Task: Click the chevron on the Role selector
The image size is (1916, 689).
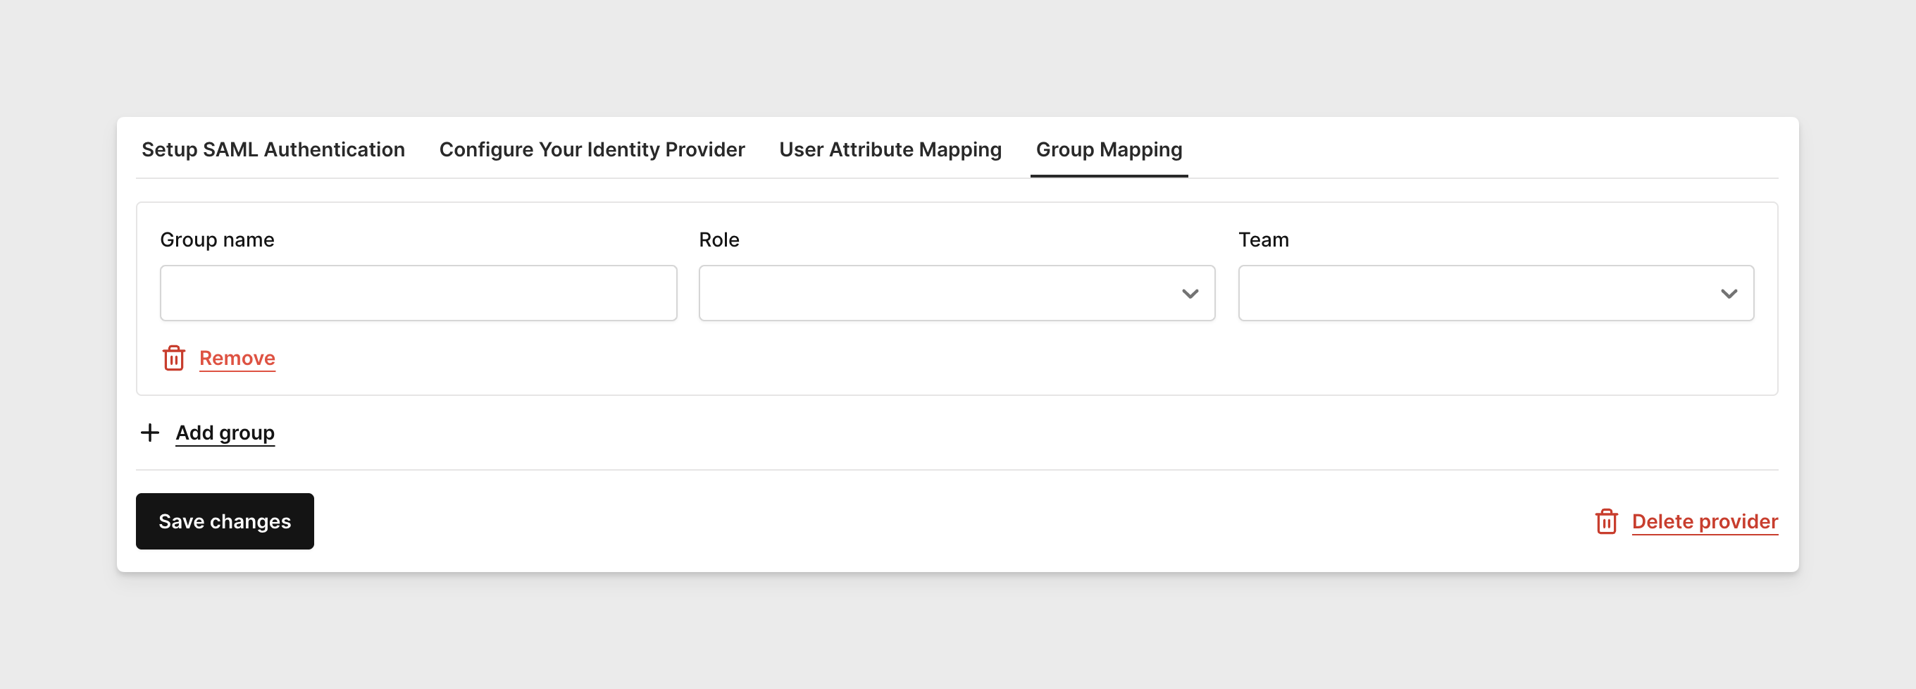Action: (x=1190, y=293)
